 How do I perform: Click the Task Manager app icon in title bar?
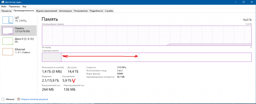pyautogui.click(x=3, y=2)
